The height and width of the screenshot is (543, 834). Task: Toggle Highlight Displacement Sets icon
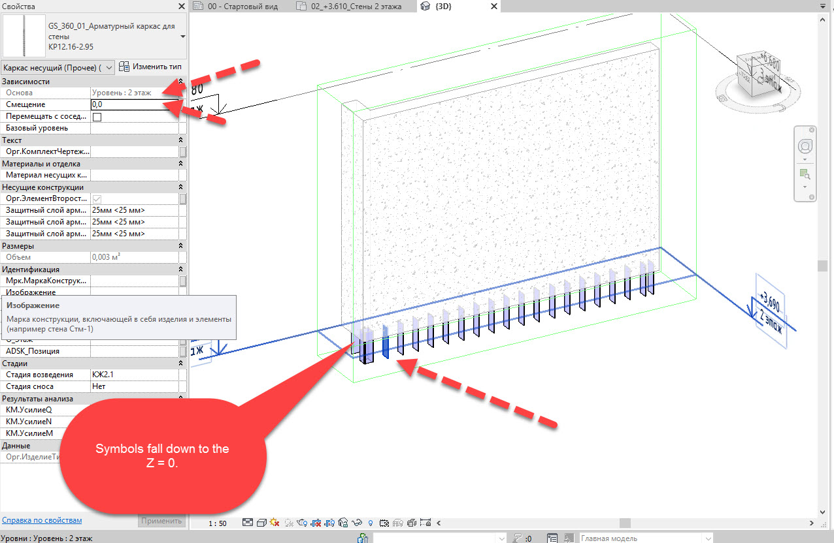coord(412,523)
